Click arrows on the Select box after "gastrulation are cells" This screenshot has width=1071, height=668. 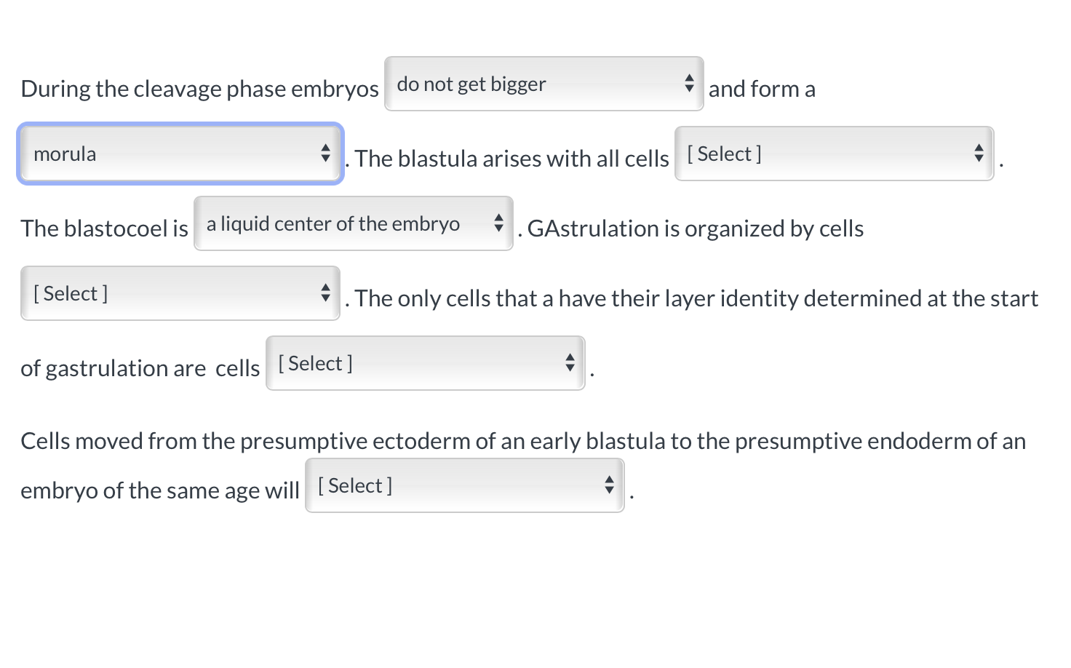coord(570,363)
